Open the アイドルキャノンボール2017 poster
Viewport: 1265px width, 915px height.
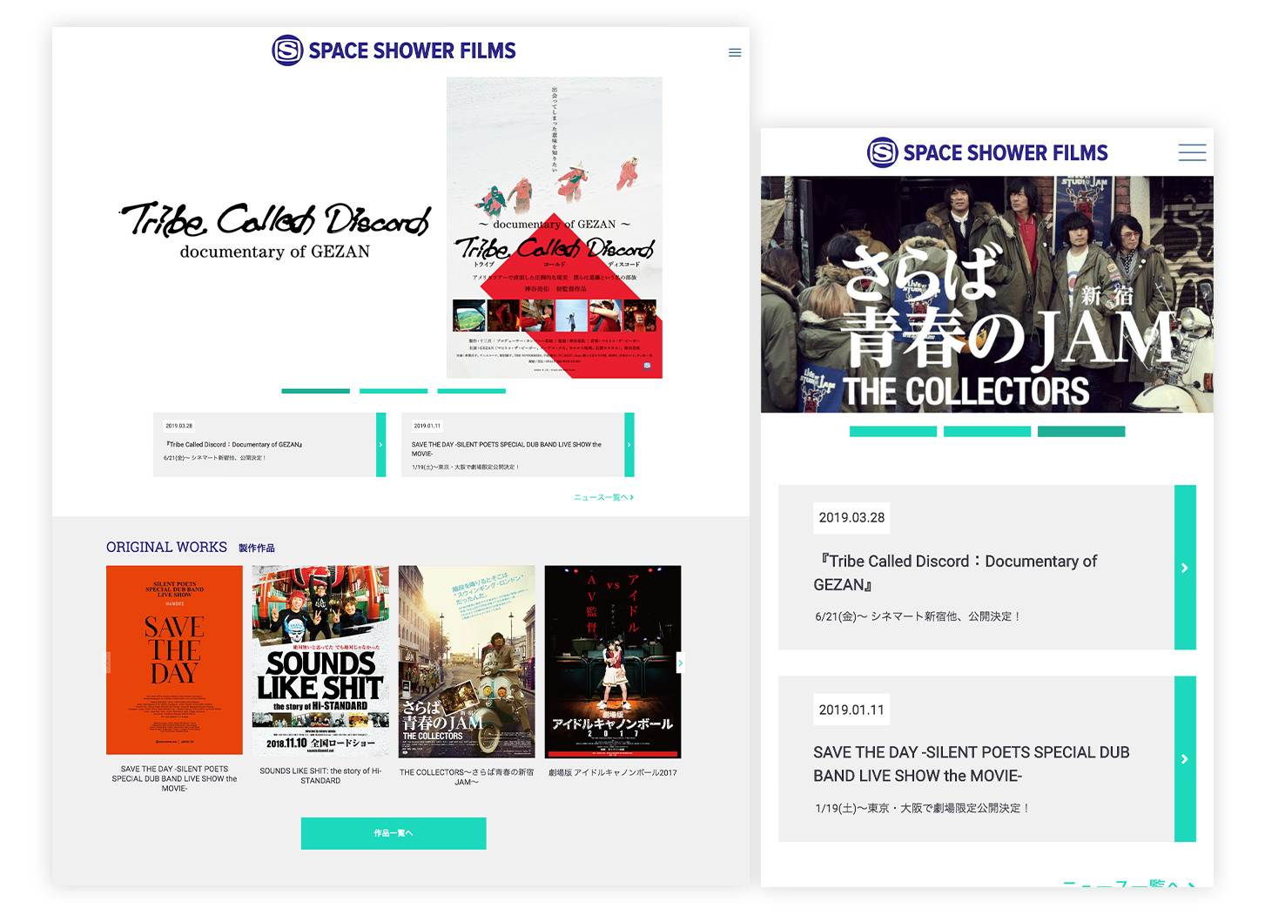coord(612,662)
